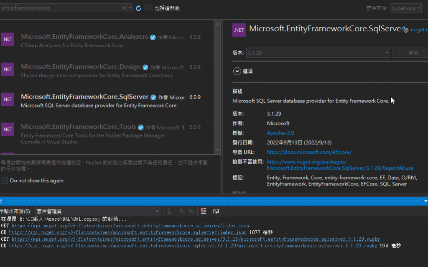Open the GET sqlserver.3.1.29.nupkg URL
Image resolution: width=428 pixels, height=267 pixels.
[x=196, y=239]
